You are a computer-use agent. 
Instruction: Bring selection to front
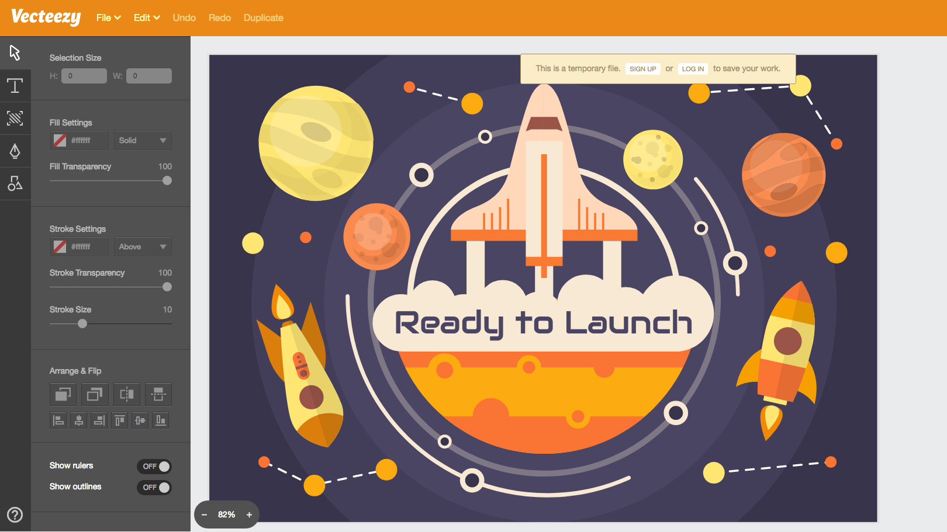pyautogui.click(x=63, y=394)
